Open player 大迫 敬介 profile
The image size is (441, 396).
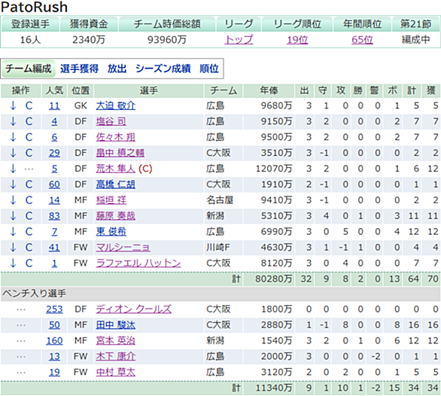pyautogui.click(x=116, y=106)
